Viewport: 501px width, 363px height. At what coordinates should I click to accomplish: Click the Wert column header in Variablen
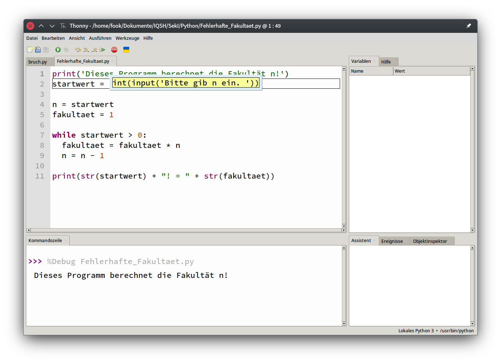(432, 71)
